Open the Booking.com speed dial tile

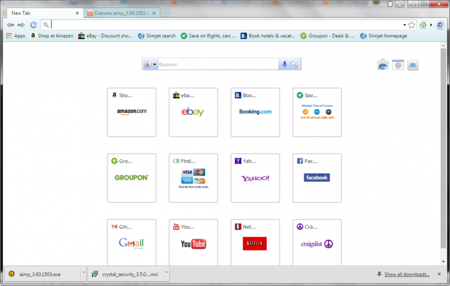[x=255, y=113]
